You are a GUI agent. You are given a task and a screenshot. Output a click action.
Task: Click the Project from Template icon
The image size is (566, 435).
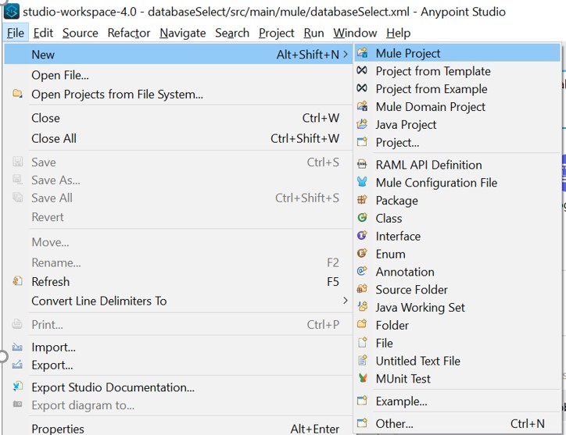[x=362, y=71]
